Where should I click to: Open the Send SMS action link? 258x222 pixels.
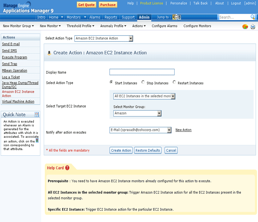coord(10,51)
